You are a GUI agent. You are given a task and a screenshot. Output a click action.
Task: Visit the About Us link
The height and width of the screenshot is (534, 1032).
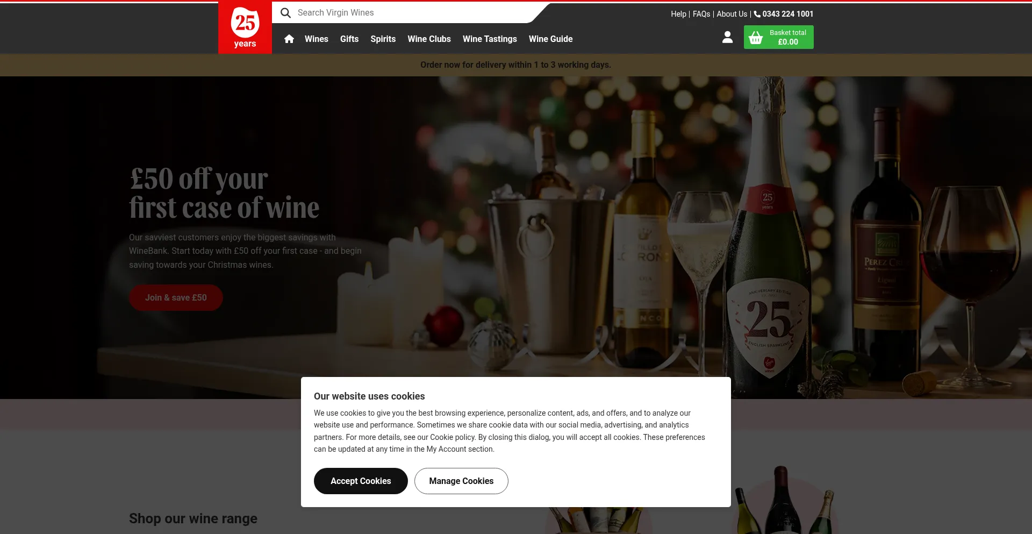[732, 14]
